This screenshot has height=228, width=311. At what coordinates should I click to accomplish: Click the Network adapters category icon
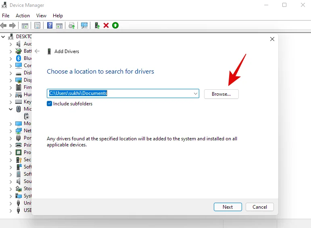click(x=19, y=131)
